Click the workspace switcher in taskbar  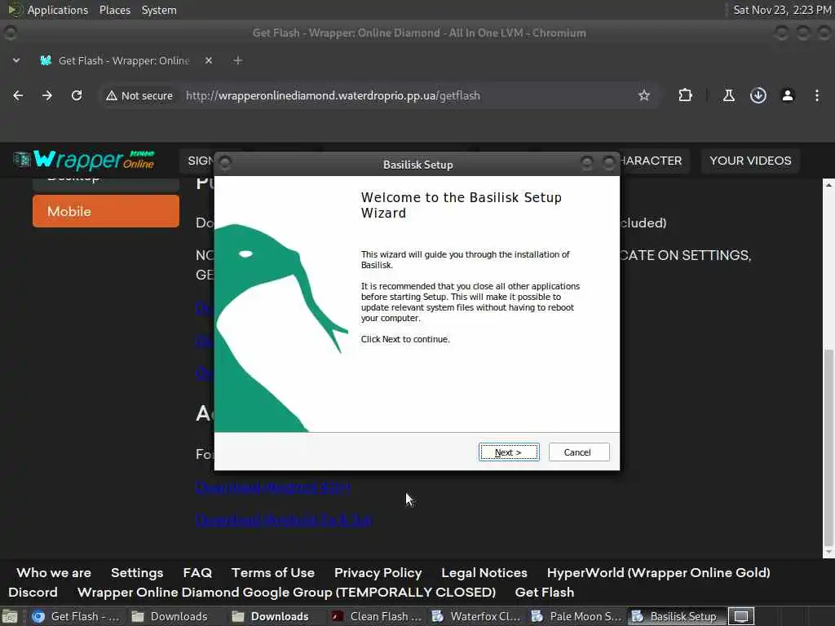click(741, 616)
